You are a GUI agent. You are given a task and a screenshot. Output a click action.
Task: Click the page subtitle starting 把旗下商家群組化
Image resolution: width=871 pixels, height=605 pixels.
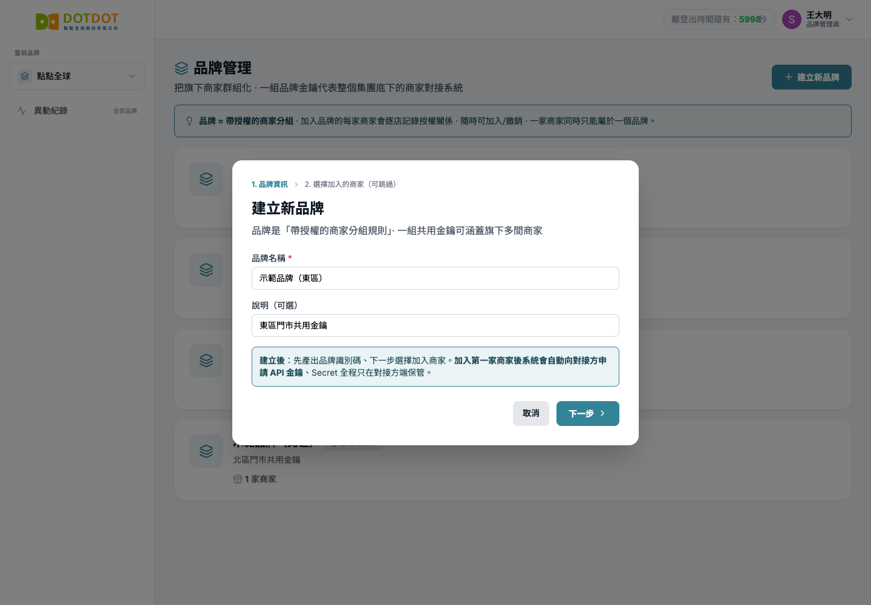[x=319, y=88]
